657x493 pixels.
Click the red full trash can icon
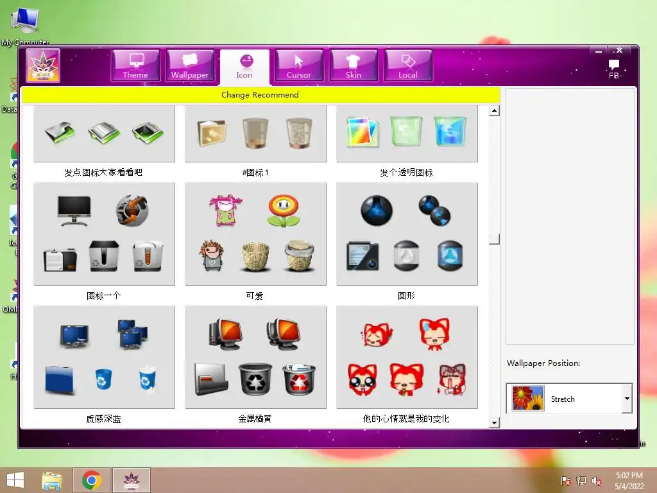click(x=299, y=379)
